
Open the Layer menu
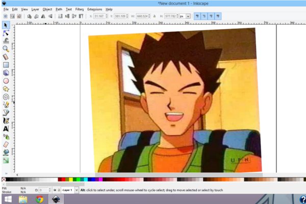(35, 9)
